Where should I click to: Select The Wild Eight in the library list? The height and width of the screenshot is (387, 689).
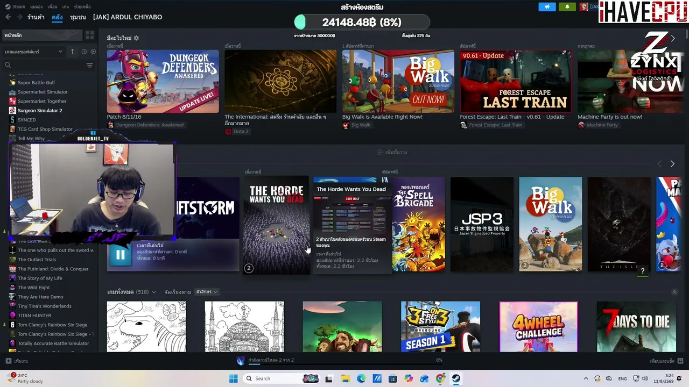[x=34, y=288]
